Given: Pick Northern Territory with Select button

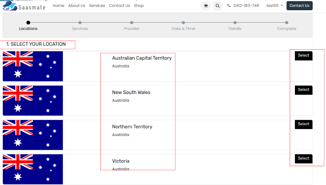Looking at the screenshot, I should [x=303, y=124].
